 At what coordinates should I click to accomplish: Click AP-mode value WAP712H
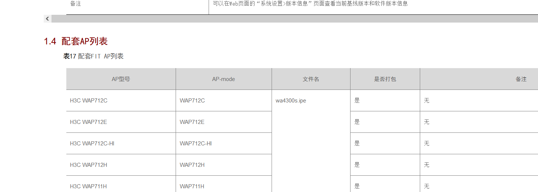[192, 165]
